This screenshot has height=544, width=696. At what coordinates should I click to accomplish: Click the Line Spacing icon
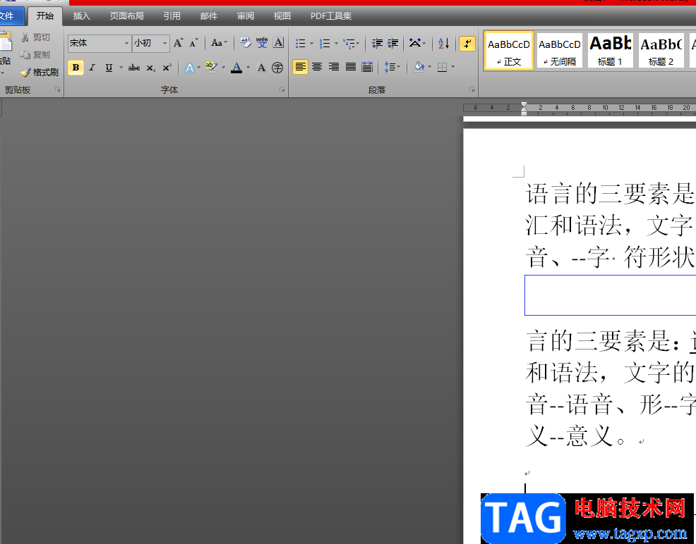(x=389, y=67)
